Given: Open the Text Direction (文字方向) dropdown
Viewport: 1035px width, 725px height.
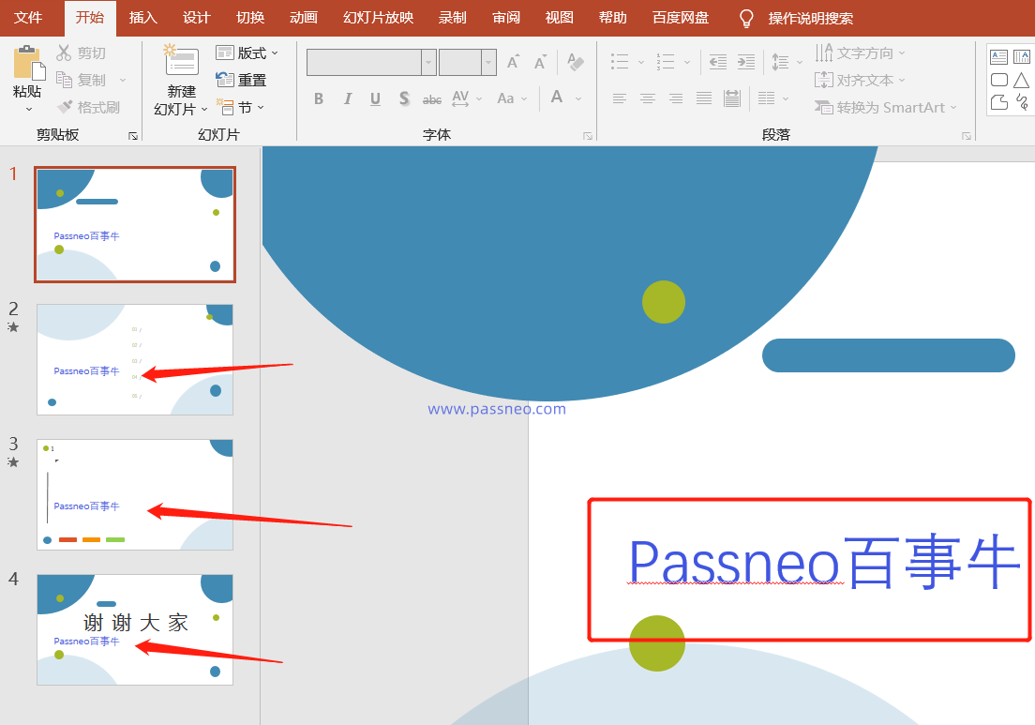Looking at the screenshot, I should click(861, 53).
